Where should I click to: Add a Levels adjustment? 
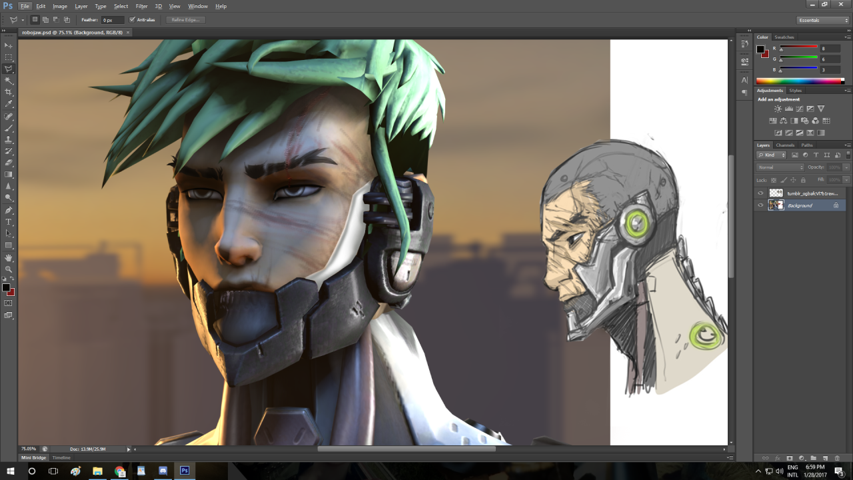(x=788, y=109)
